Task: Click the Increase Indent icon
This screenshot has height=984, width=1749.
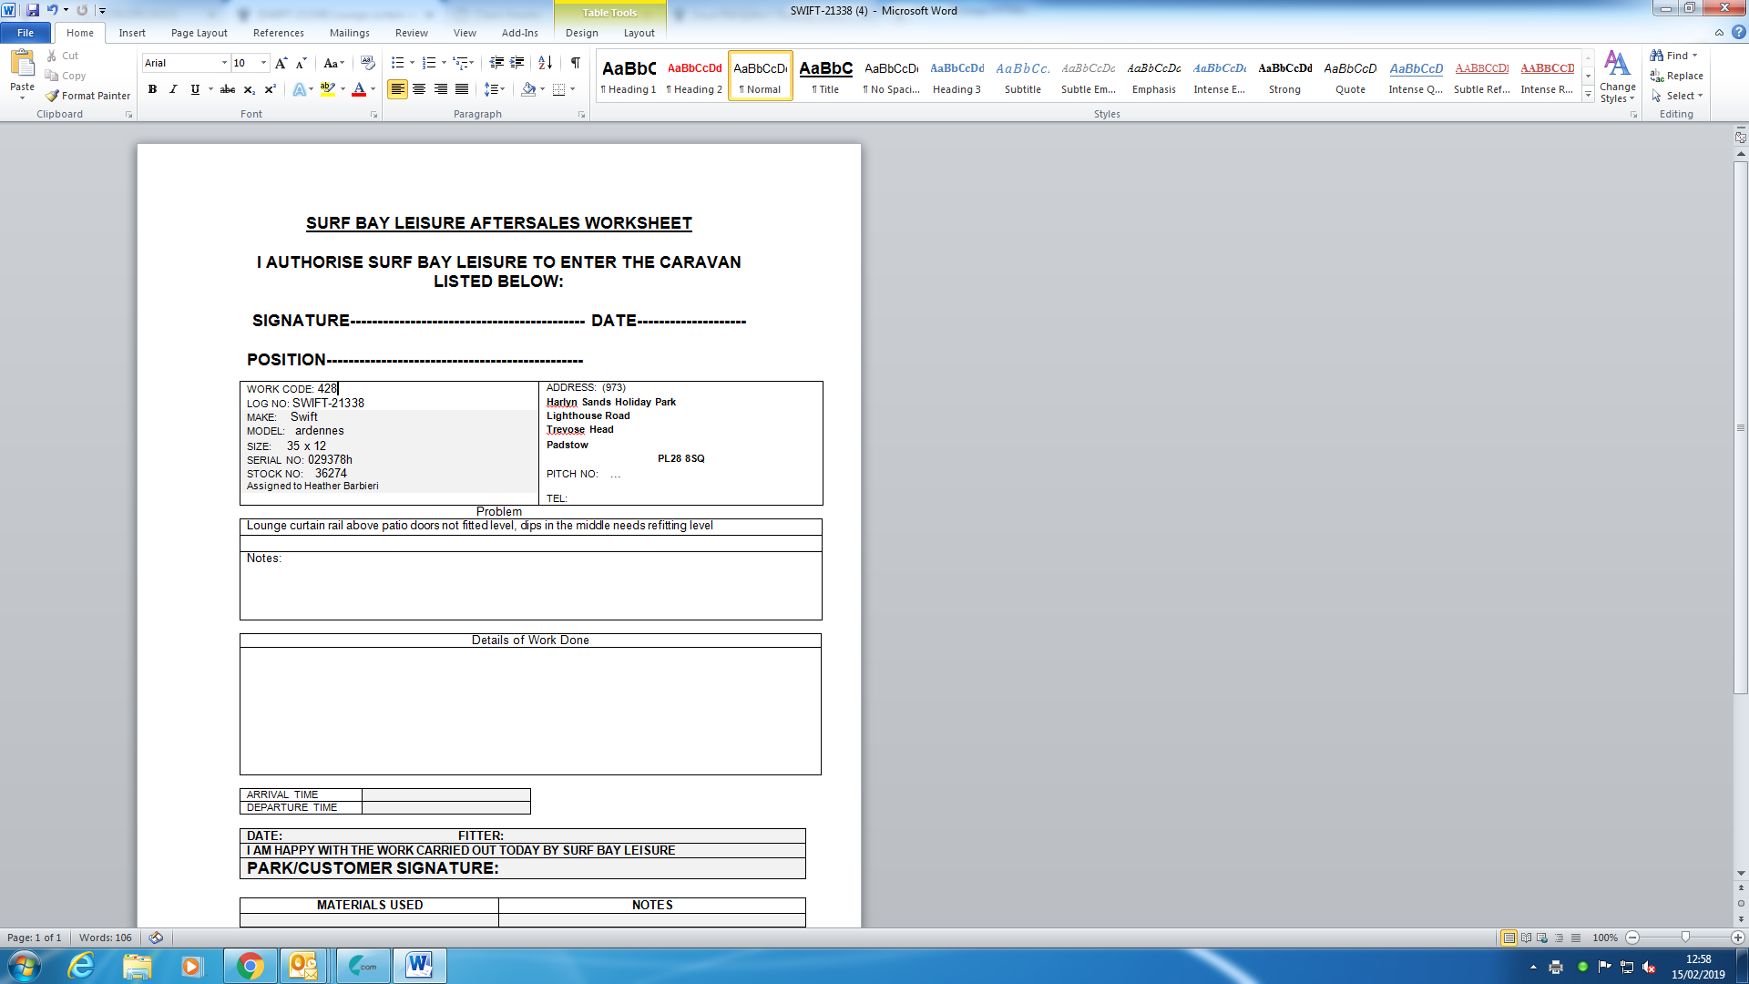Action: coord(517,63)
